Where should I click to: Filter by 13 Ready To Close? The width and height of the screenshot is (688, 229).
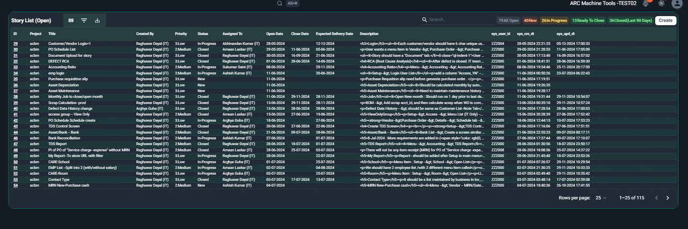[x=587, y=20]
